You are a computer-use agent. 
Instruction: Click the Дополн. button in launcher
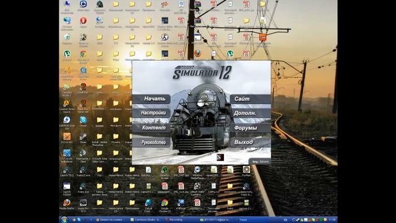[250, 113]
